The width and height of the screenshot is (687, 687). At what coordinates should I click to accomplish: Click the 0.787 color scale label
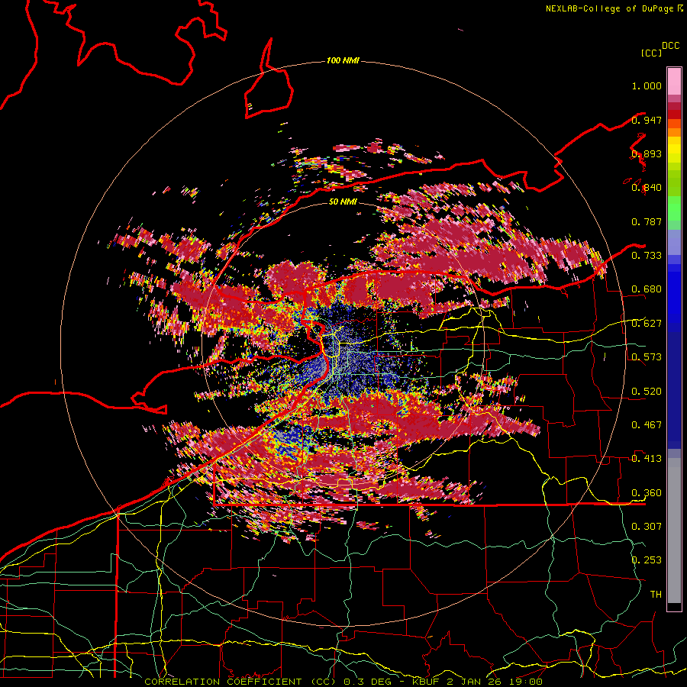(647, 221)
